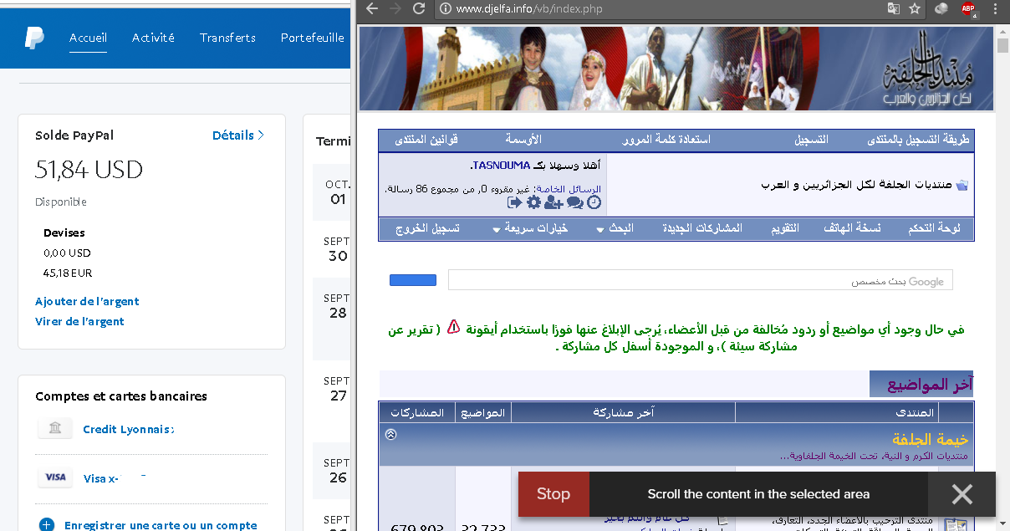Click the Stop button in capture overlay
The width and height of the screenshot is (1010, 531).
point(553,494)
